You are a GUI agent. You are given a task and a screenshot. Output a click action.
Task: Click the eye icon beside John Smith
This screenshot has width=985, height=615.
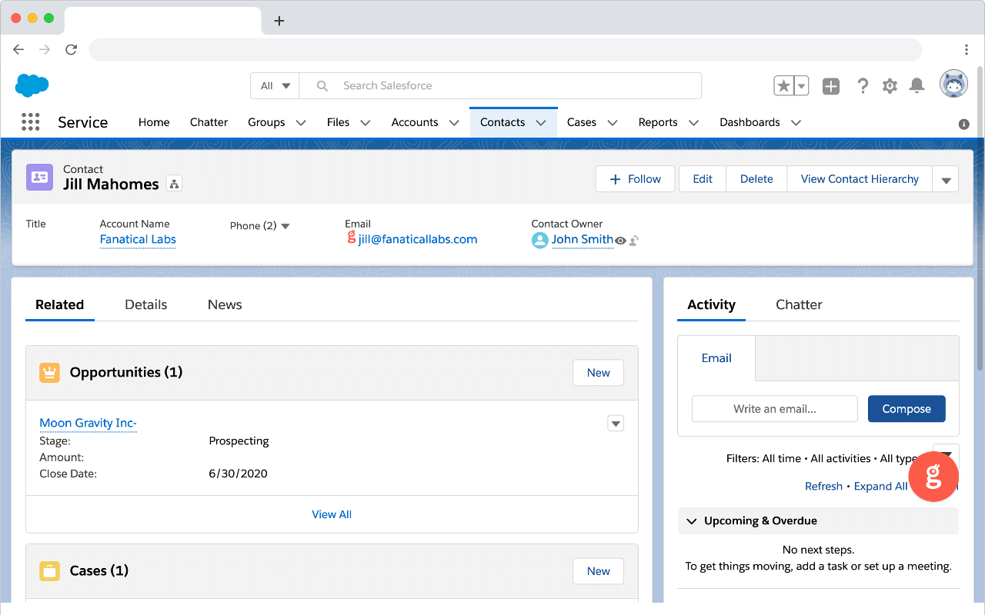click(x=620, y=241)
